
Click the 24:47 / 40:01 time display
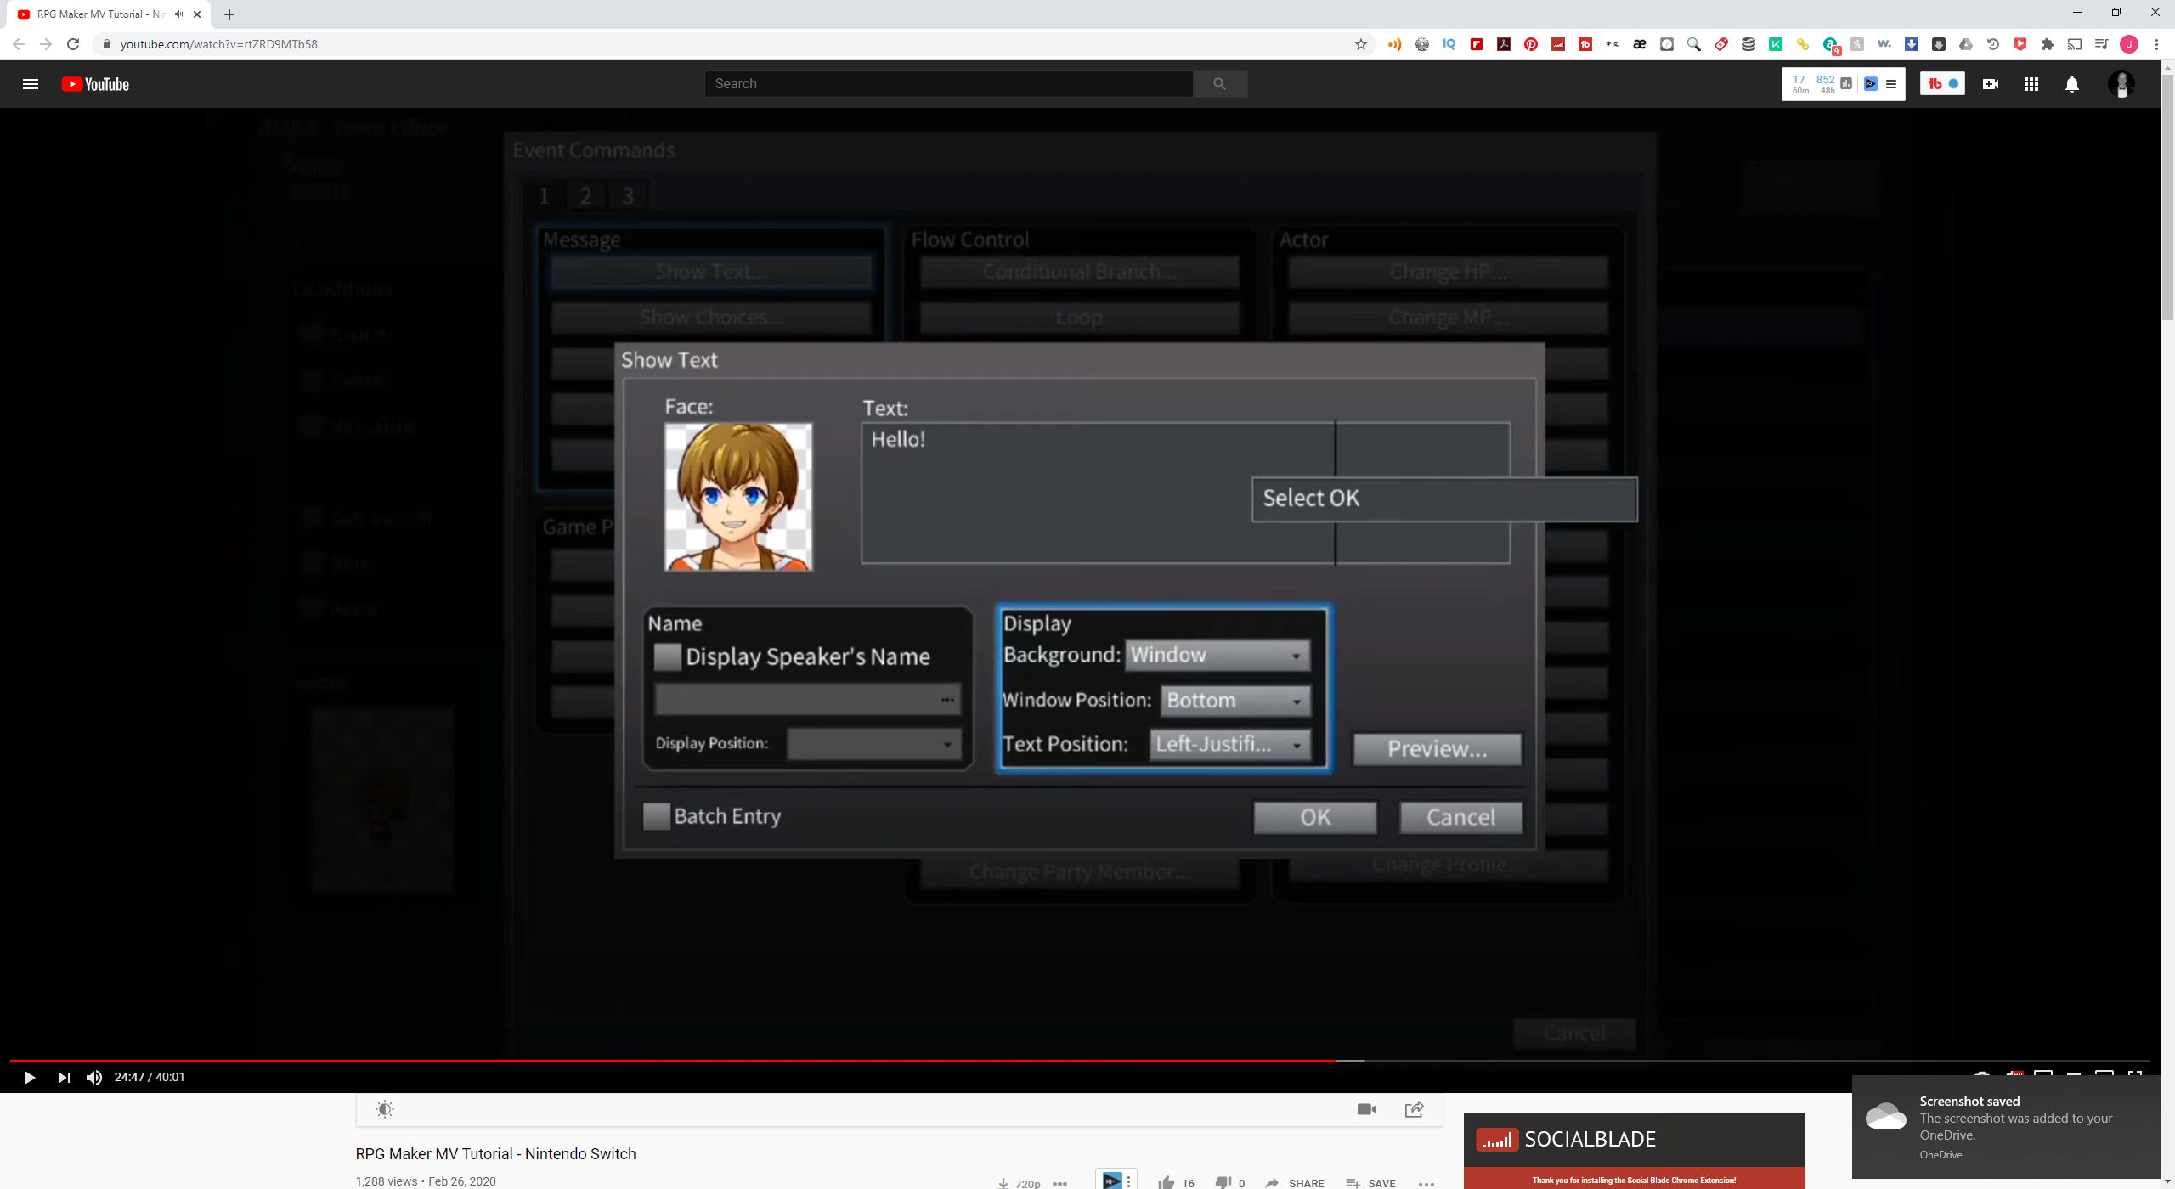(150, 1078)
